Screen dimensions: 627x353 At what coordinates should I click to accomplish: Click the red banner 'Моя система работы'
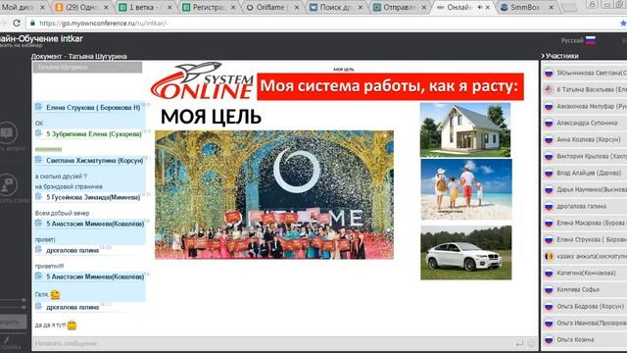(x=390, y=86)
